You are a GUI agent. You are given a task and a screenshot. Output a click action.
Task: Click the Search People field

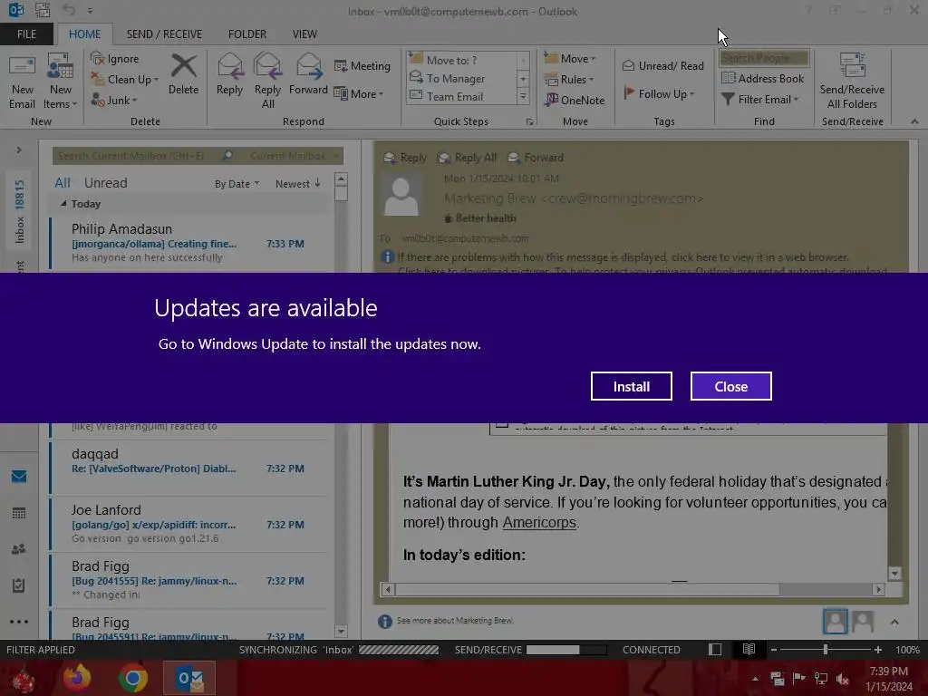(x=764, y=58)
